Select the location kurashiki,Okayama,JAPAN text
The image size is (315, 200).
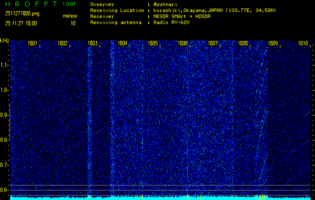[x=188, y=10]
